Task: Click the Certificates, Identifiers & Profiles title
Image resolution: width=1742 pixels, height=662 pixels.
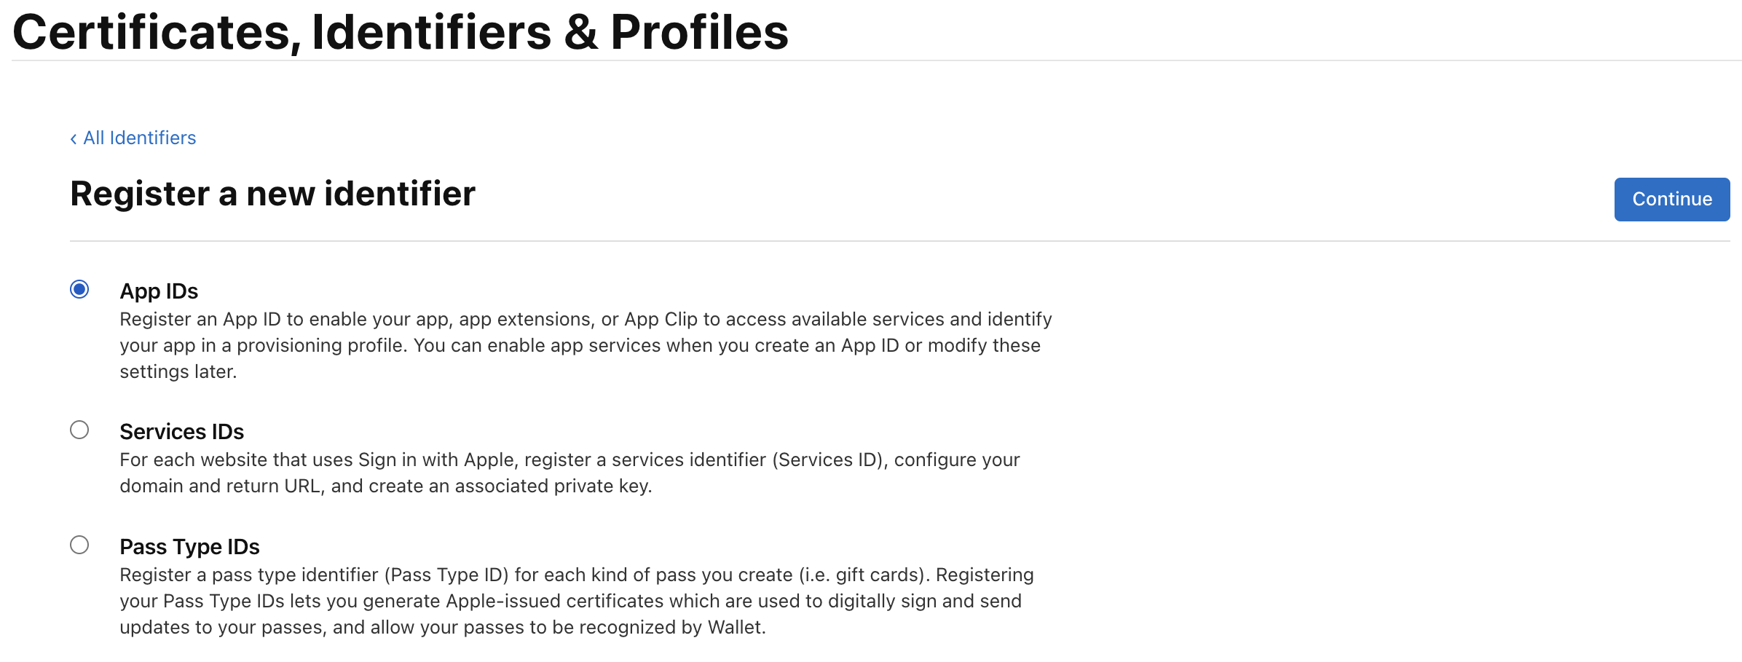Action: 401,32
